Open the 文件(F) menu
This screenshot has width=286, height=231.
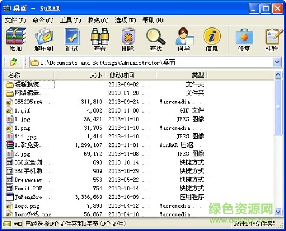coord(15,20)
